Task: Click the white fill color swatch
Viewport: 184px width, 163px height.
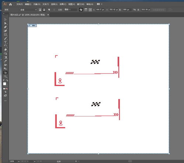Action: click(4, 84)
